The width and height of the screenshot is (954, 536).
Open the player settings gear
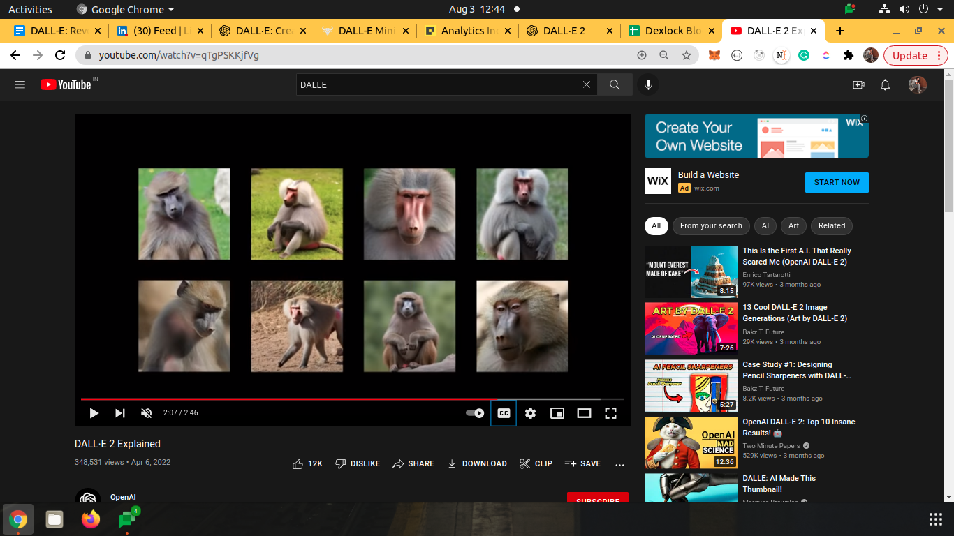(x=530, y=413)
